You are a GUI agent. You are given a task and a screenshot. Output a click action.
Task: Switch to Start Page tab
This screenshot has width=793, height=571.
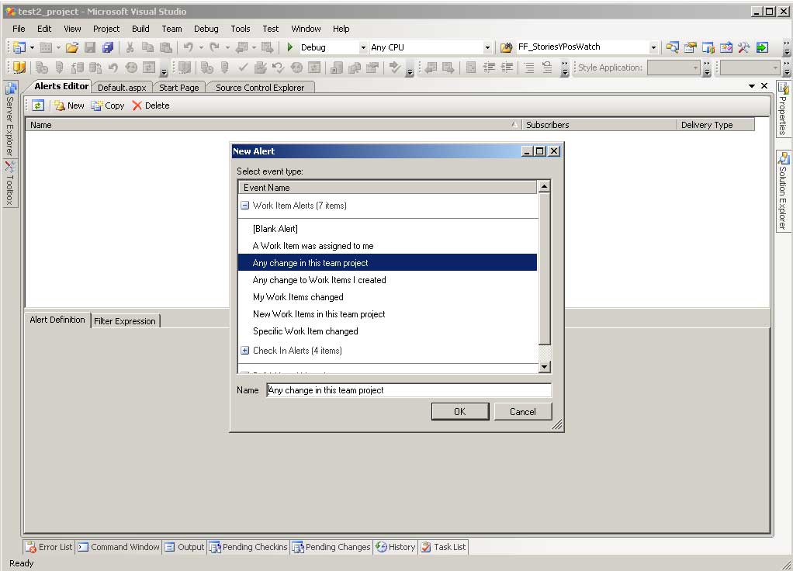179,88
